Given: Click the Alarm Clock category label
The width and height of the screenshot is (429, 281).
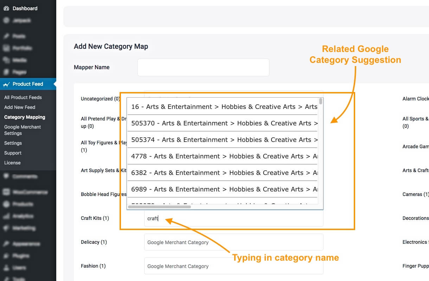Looking at the screenshot, I should point(416,99).
